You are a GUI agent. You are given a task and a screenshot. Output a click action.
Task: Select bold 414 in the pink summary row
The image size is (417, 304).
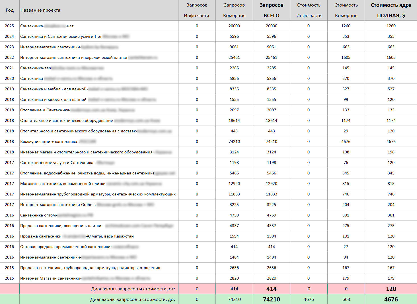(x=272, y=289)
